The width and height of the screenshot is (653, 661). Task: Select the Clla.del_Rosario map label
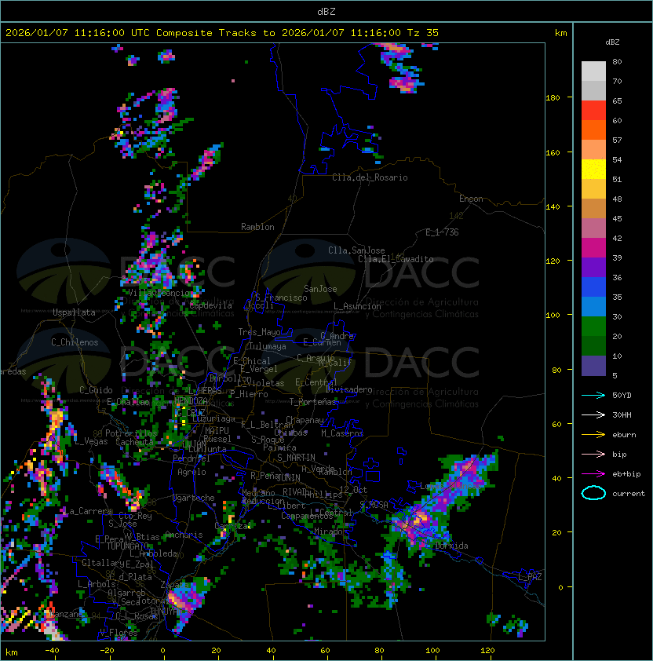pos(370,177)
